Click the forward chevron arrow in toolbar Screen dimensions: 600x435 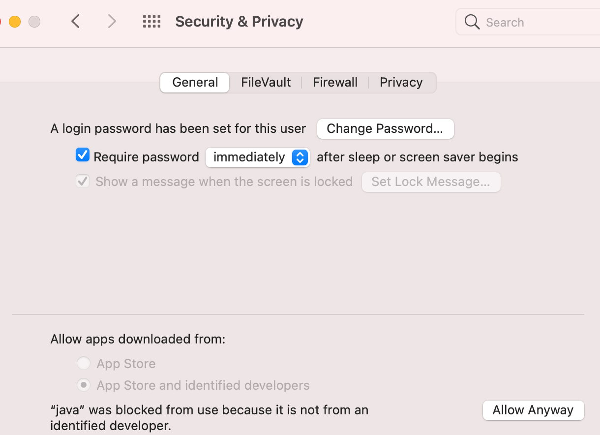[112, 21]
